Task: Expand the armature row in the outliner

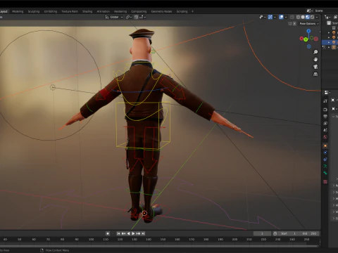Action: click(329, 47)
